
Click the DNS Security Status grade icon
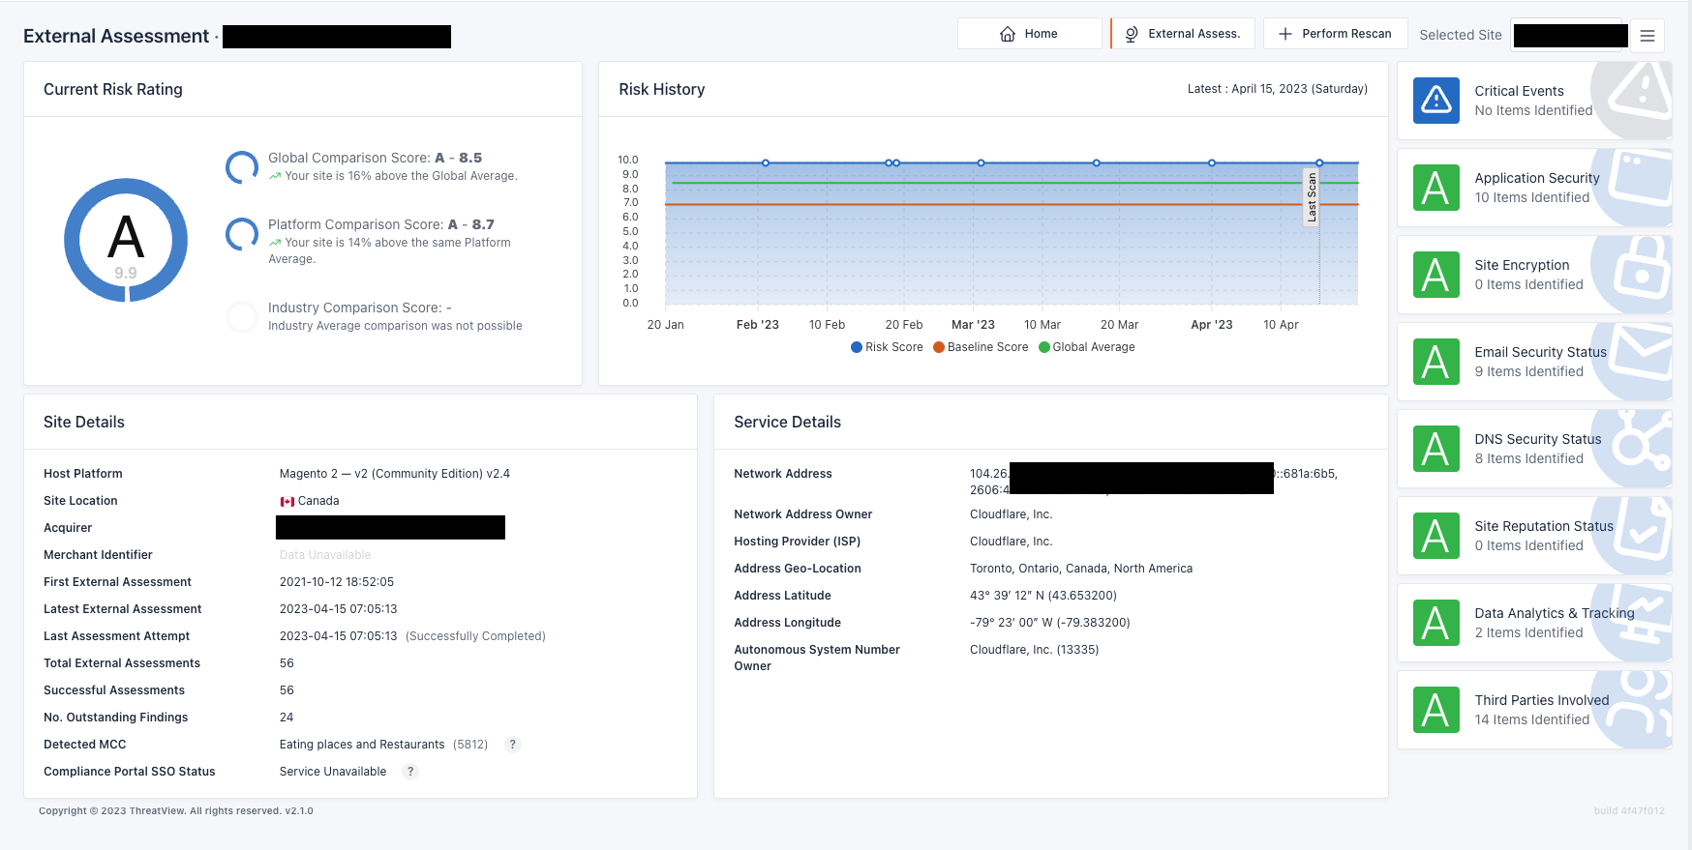1435,449
